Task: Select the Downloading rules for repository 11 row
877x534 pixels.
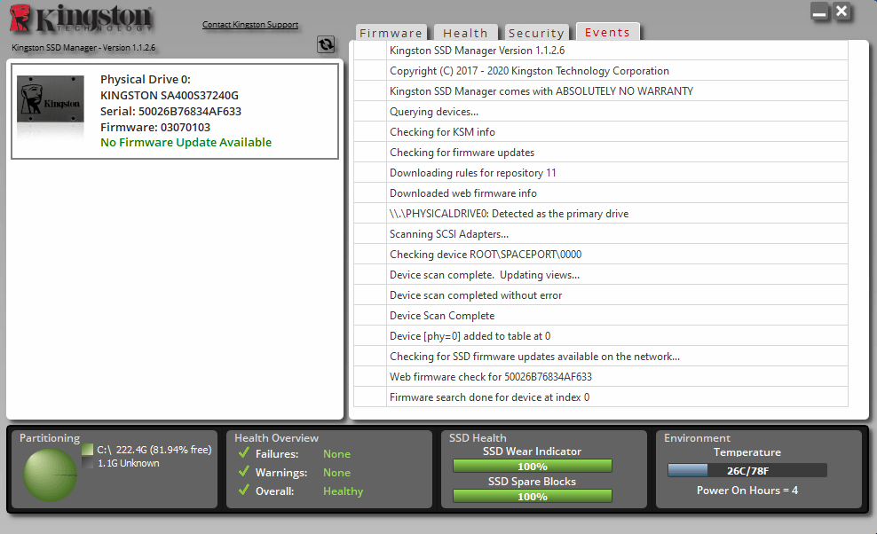Action: point(601,173)
